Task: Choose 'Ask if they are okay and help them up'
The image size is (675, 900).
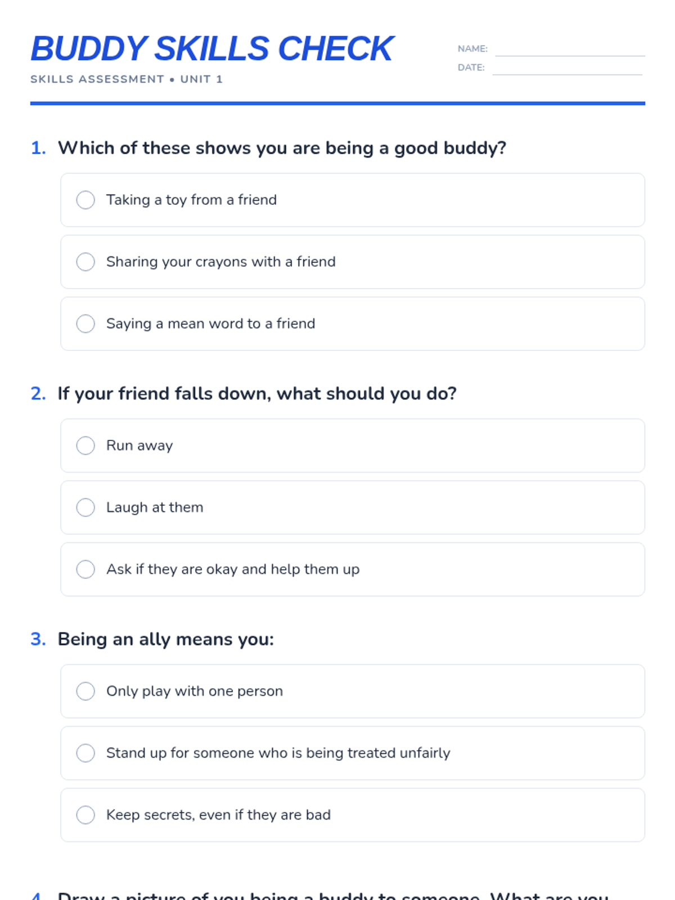Action: pos(85,569)
